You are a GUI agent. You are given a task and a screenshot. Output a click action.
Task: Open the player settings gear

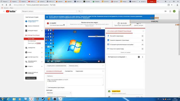tap(99, 61)
